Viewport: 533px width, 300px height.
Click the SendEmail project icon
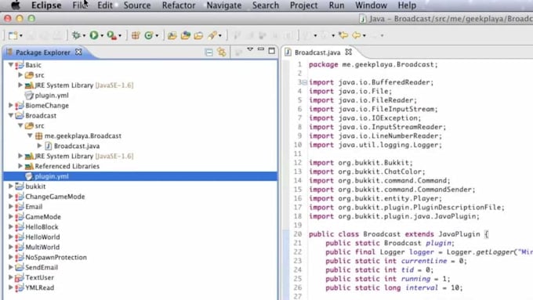20,267
